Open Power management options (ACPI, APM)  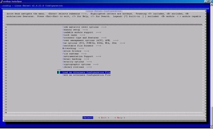(x=90, y=41)
